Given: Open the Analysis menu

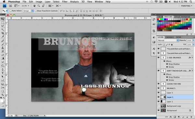Looking at the screenshot, I should 74,2.
